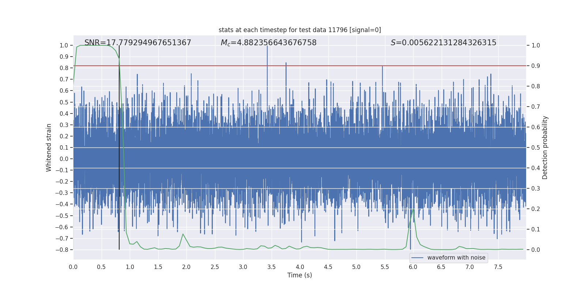Click the 'Whitened strain' y-axis label
Screen dimensions: 585x292
(x=49, y=147)
